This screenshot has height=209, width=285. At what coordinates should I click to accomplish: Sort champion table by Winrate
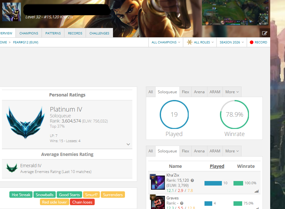(246, 166)
